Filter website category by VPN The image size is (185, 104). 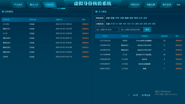[x=117, y=18]
